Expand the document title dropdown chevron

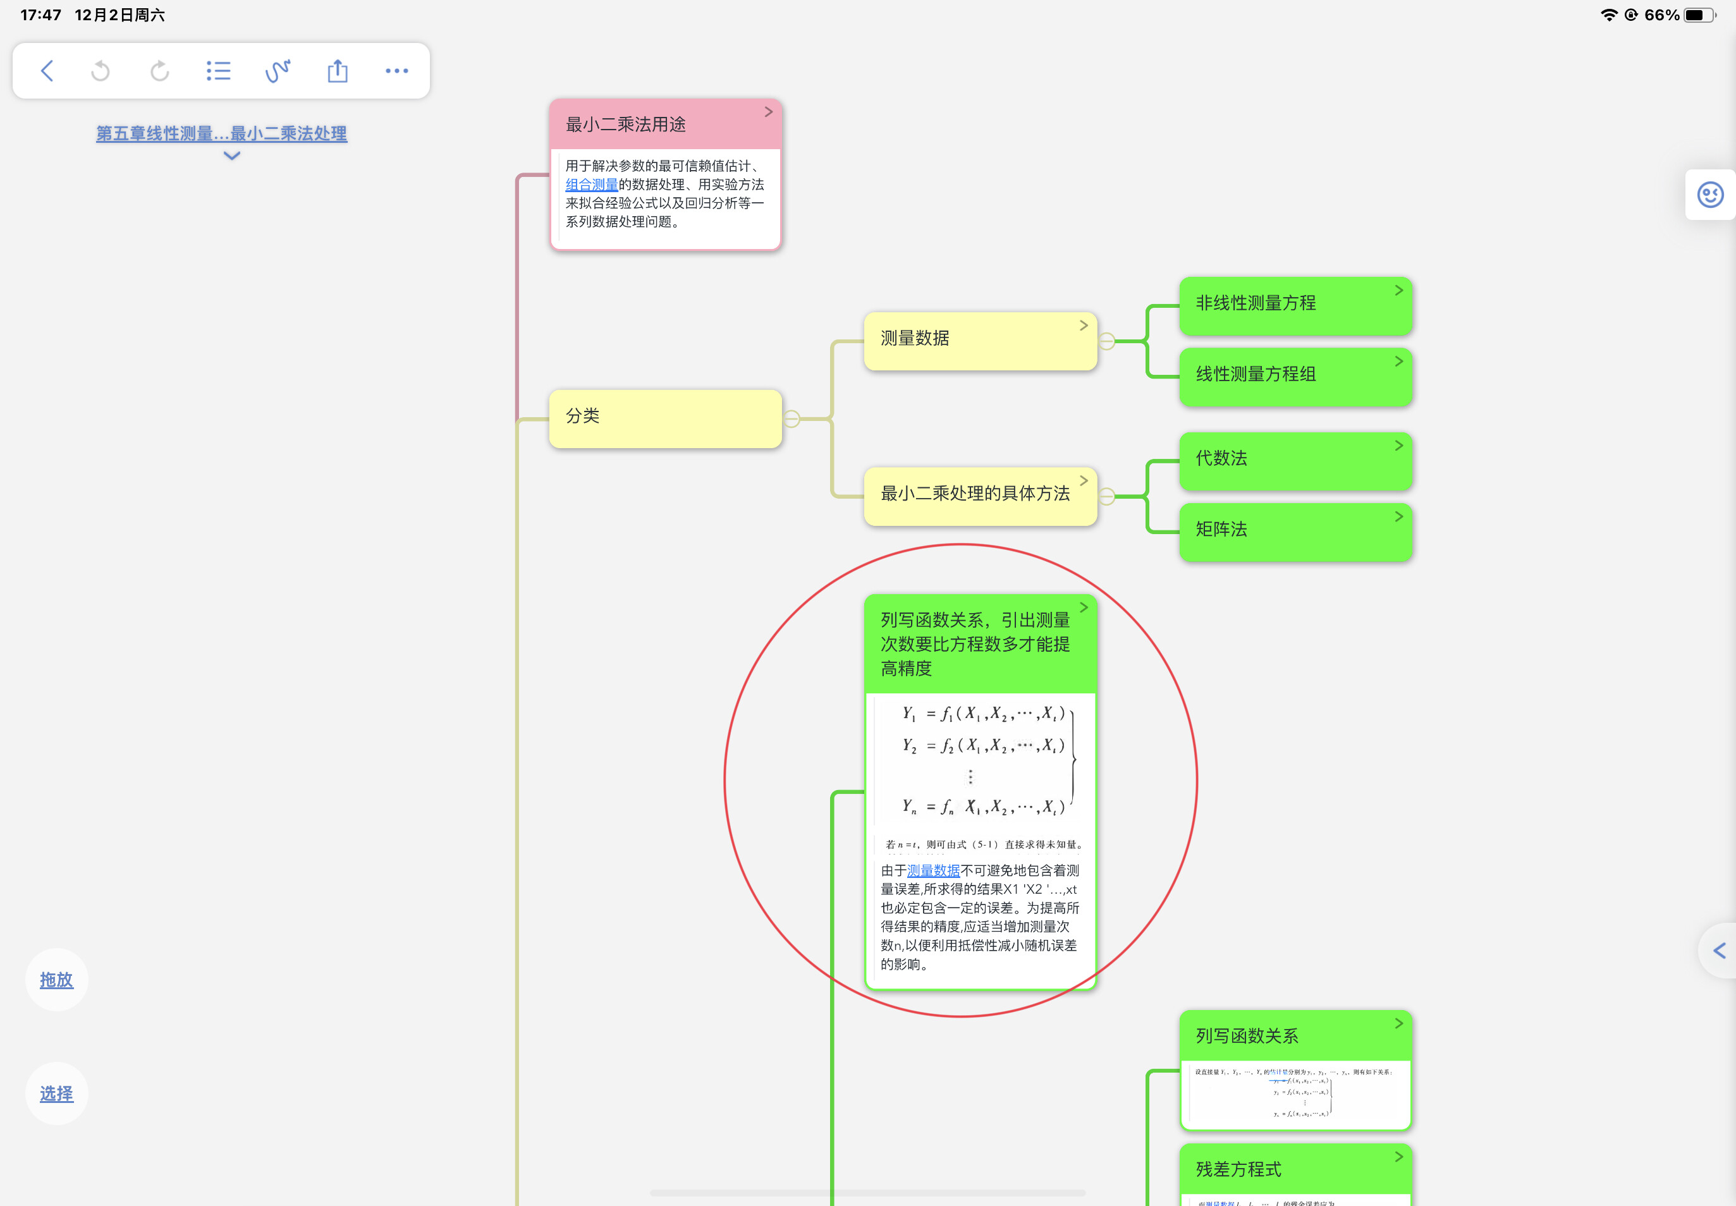232,156
